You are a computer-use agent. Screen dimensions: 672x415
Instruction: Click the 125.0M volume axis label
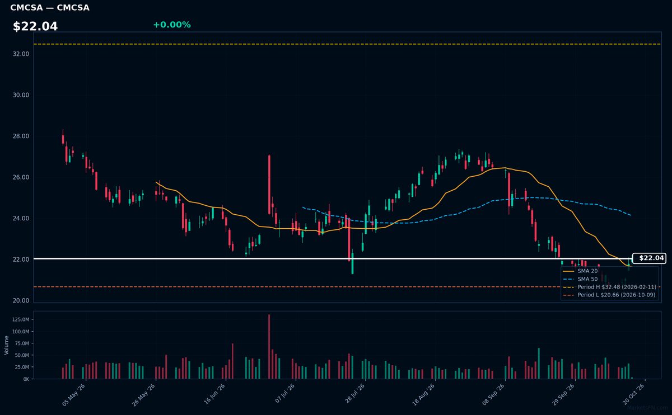tap(20, 319)
